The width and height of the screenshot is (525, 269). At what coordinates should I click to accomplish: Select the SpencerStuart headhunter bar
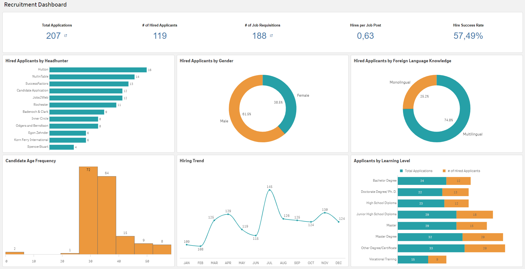coord(62,147)
